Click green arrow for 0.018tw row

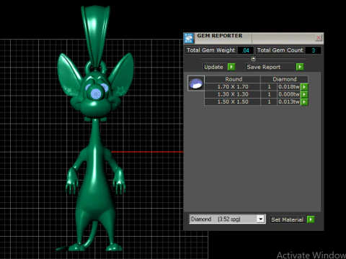(304, 87)
